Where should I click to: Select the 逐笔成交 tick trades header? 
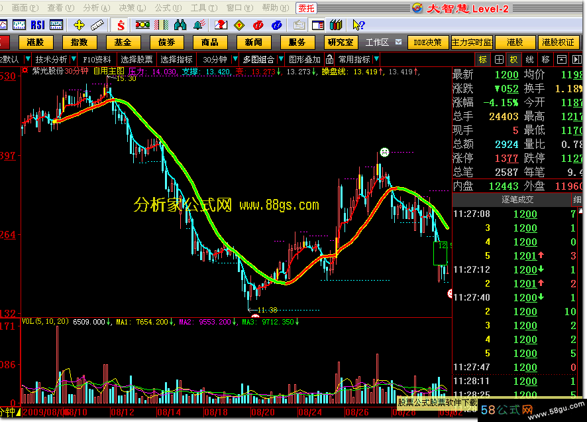pyautogui.click(x=517, y=200)
